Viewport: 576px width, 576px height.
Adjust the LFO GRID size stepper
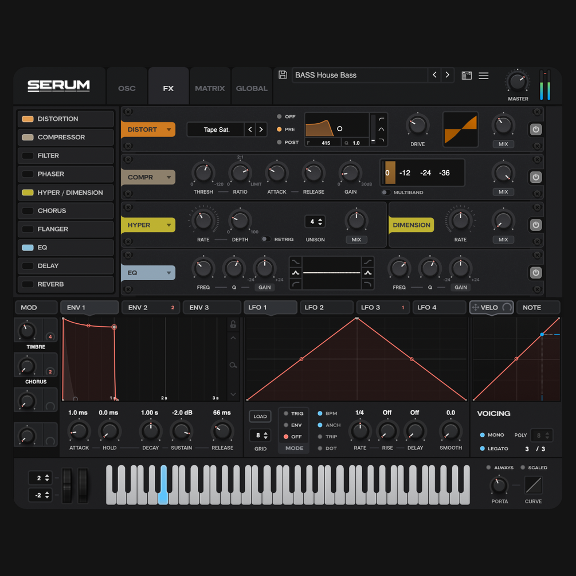pos(260,436)
